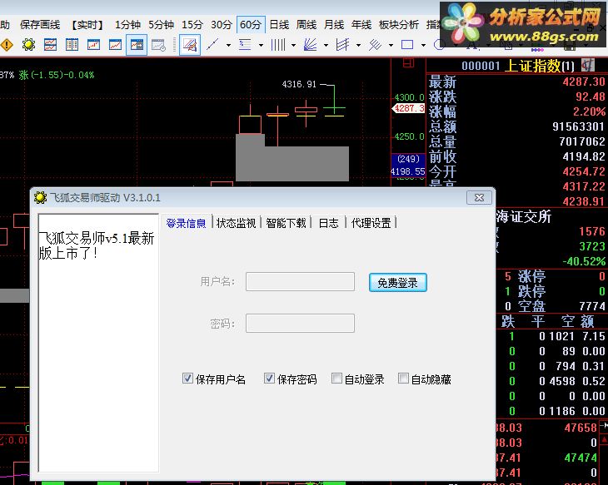Switch chart to 15分 period
608x485 pixels.
pyautogui.click(x=192, y=25)
